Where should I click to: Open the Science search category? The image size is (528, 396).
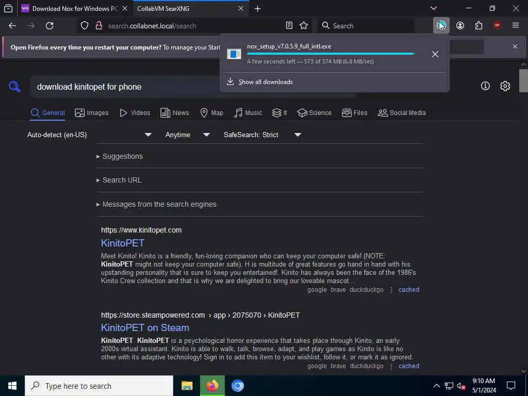click(x=314, y=113)
